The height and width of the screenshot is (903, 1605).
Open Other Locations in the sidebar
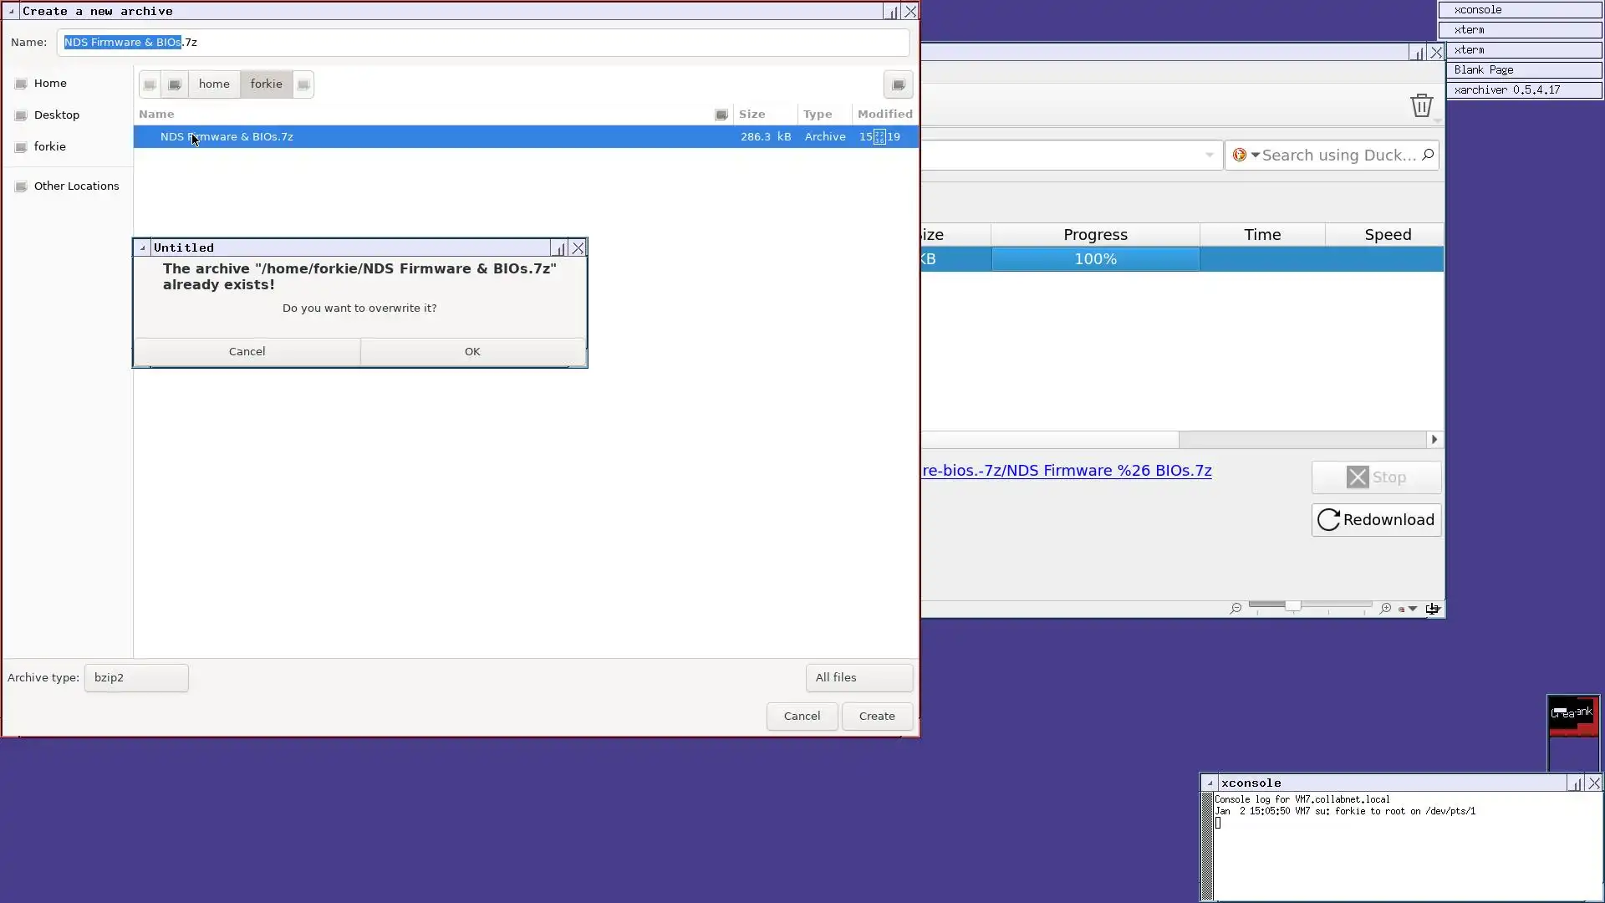click(76, 186)
